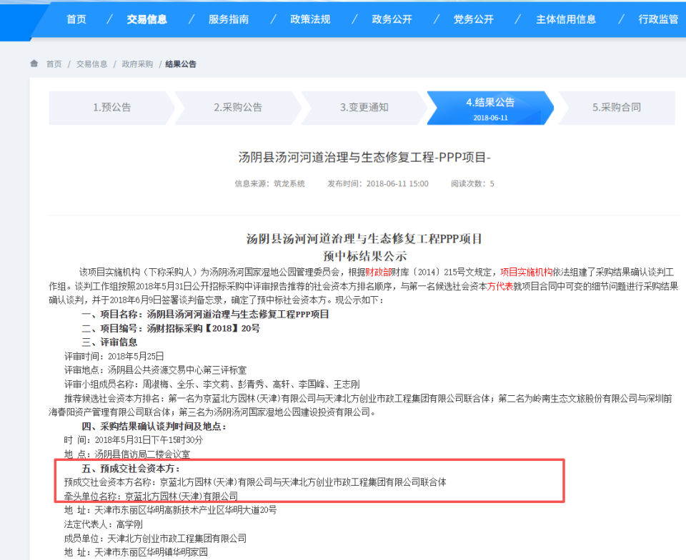
Task: Select 交易信息 in the top navigation
Action: (x=146, y=19)
